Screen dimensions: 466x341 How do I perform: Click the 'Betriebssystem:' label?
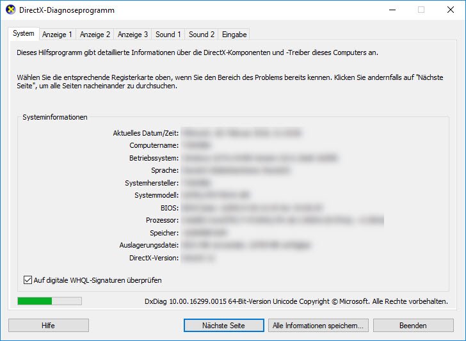(x=154, y=158)
